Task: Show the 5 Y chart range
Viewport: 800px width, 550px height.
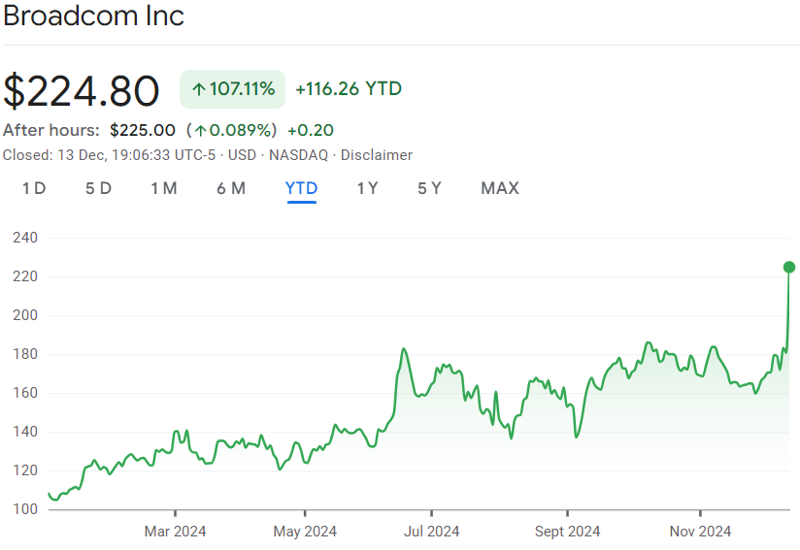Action: pyautogui.click(x=429, y=188)
